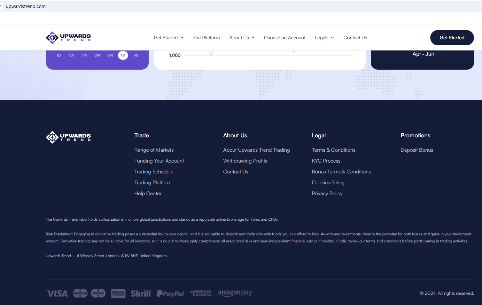The height and width of the screenshot is (305, 482).
Task: Select the All timeframe option
Action: [x=136, y=56]
